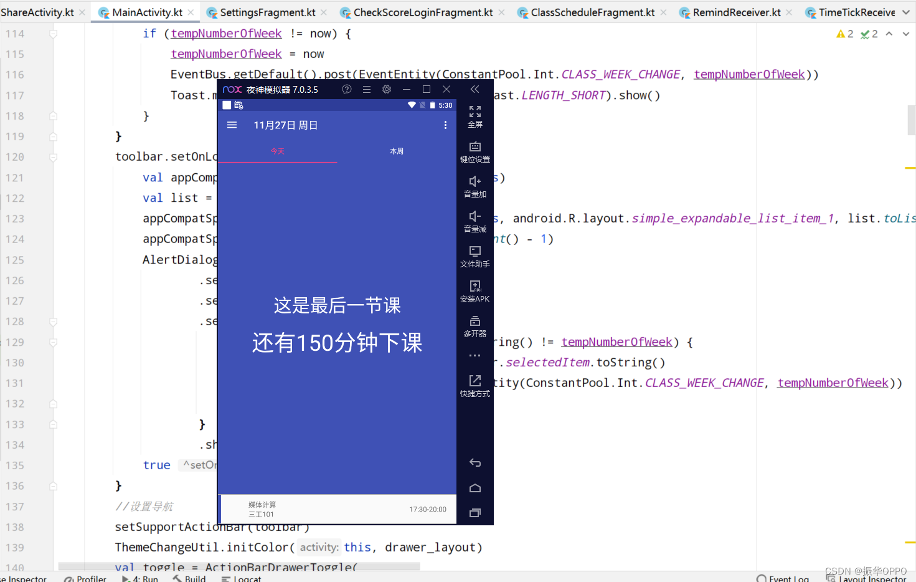
Task: Switch to ShareActivity.kt tab
Action: point(37,12)
